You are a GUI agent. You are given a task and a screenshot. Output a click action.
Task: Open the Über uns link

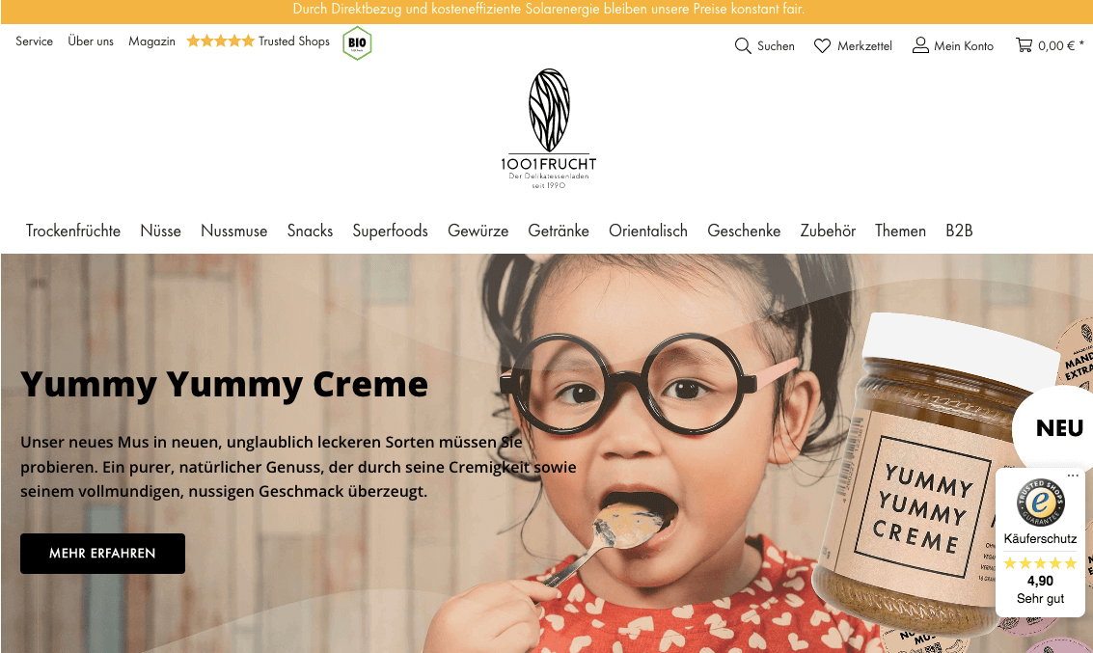point(91,41)
